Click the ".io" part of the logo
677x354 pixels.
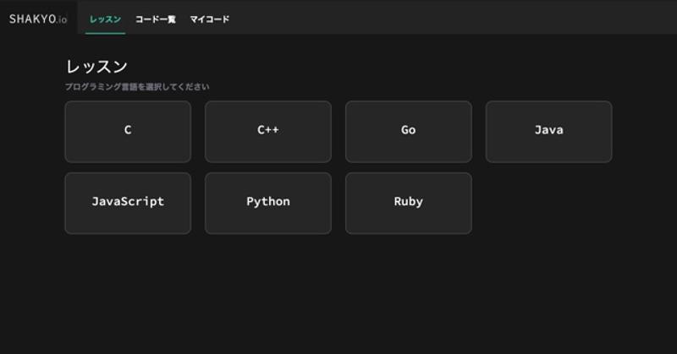pyautogui.click(x=62, y=19)
